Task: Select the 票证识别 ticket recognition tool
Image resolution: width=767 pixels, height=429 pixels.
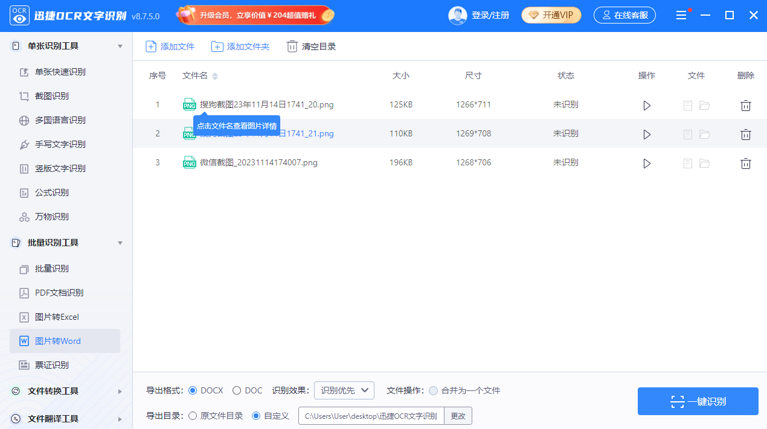Action: point(48,365)
